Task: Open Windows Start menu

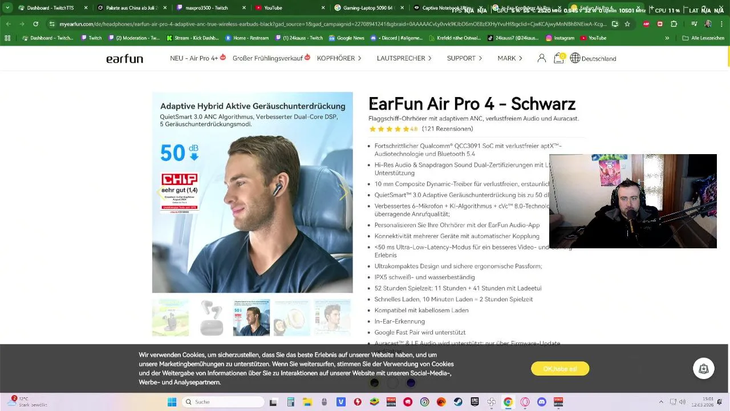Action: point(172,402)
